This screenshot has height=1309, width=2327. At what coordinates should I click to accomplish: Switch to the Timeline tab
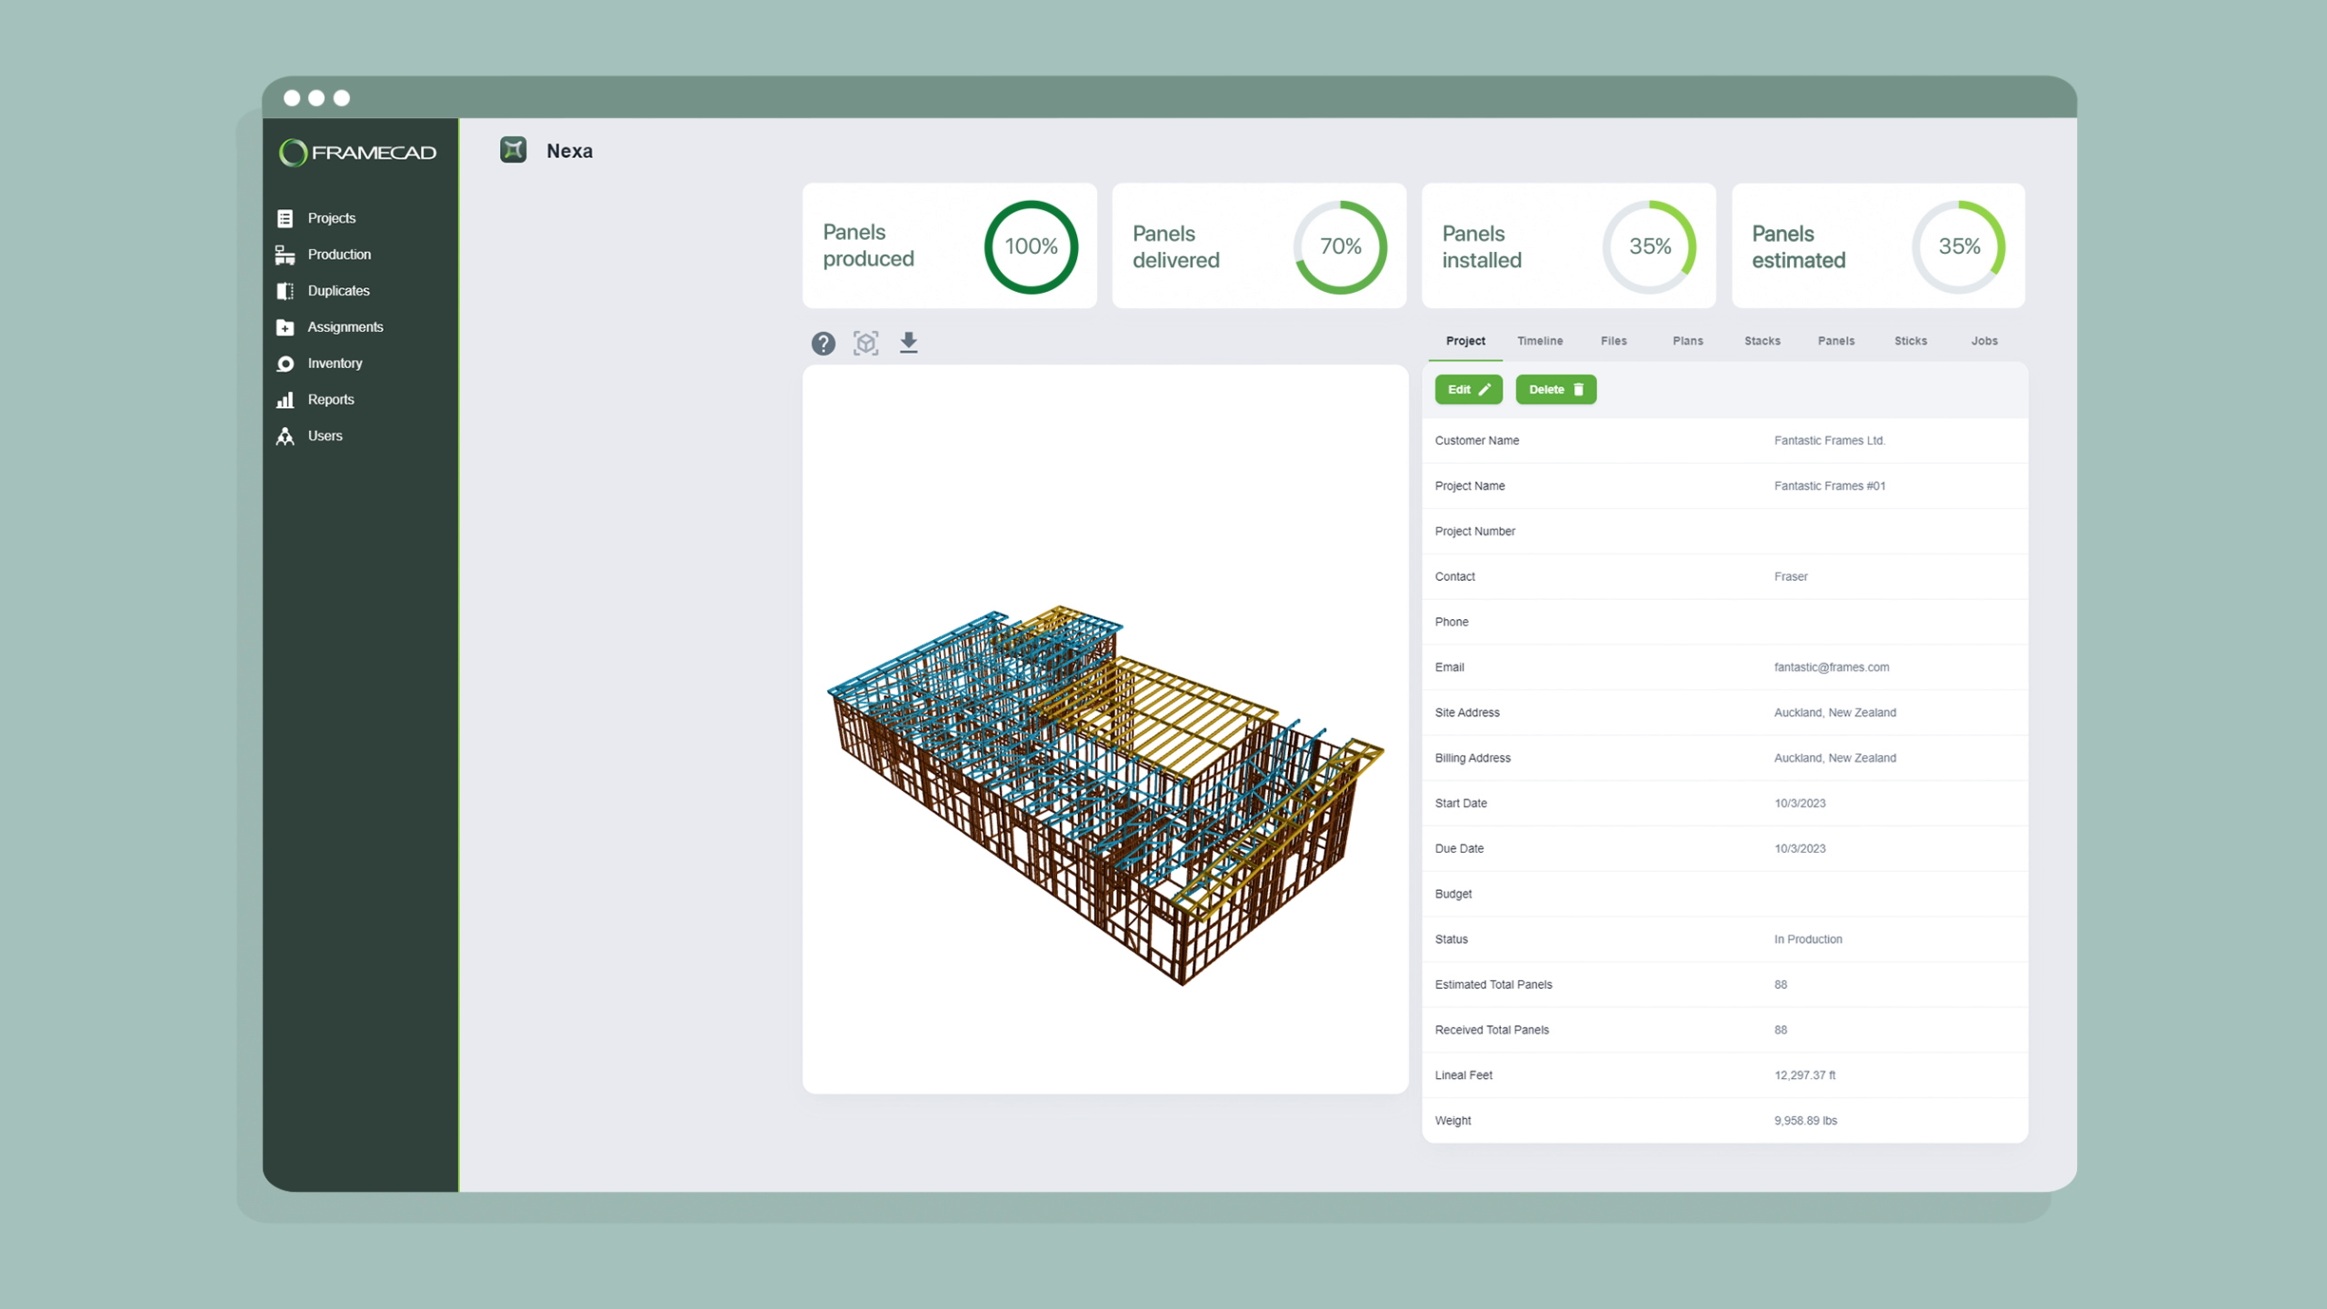pyautogui.click(x=1539, y=341)
